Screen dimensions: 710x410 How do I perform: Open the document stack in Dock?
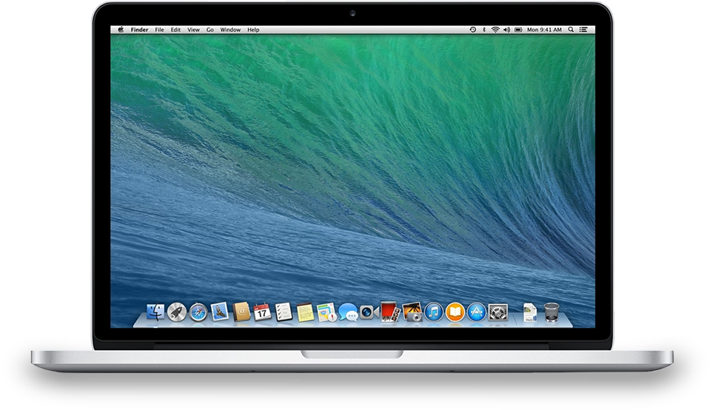click(x=530, y=312)
